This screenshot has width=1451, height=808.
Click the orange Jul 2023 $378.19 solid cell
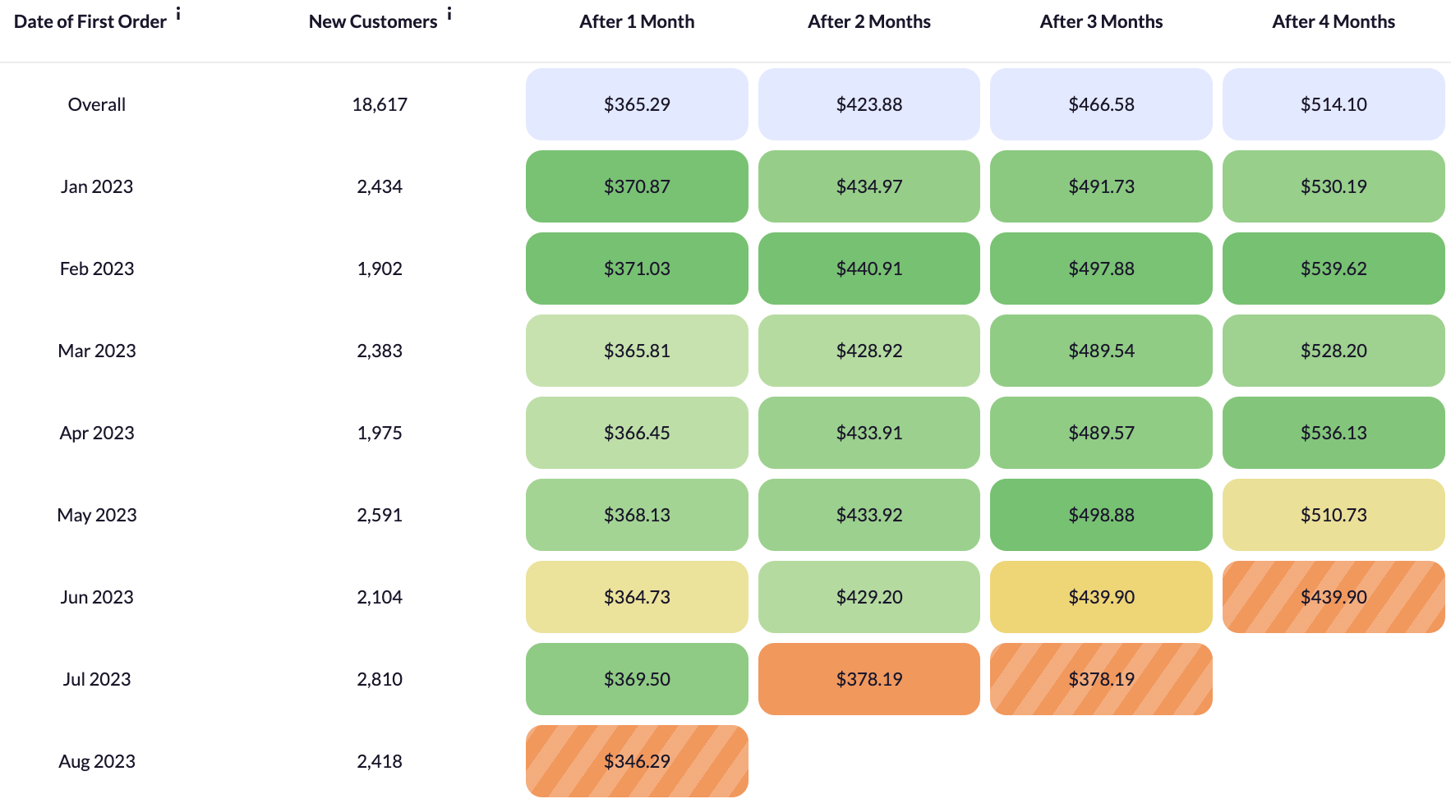pyautogui.click(x=869, y=679)
